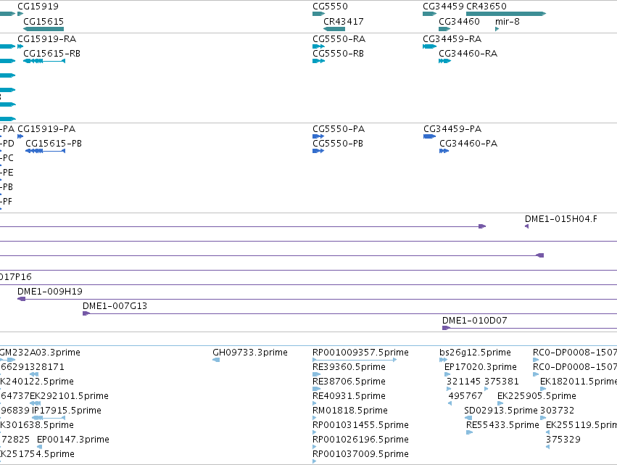The width and height of the screenshot is (617, 465).
Task: Click the 321145 feature label
Action: (x=463, y=382)
